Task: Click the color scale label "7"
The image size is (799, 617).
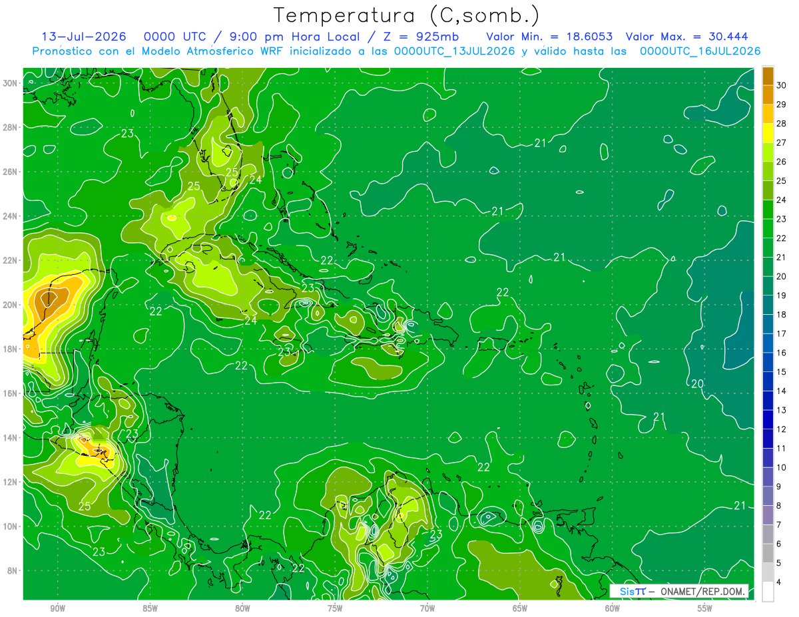Action: [779, 525]
